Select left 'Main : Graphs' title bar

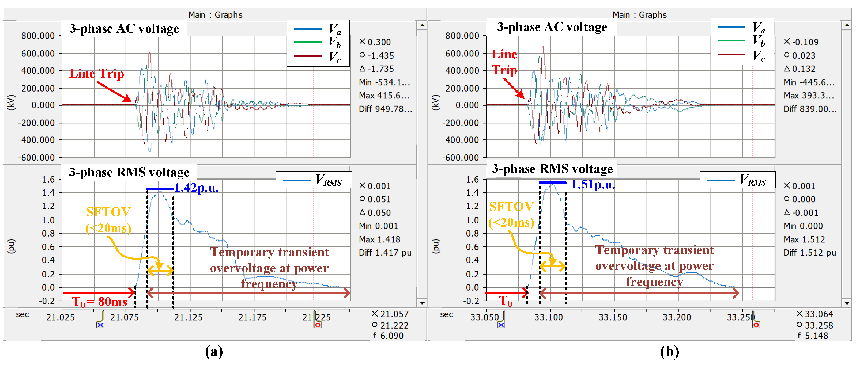click(215, 15)
